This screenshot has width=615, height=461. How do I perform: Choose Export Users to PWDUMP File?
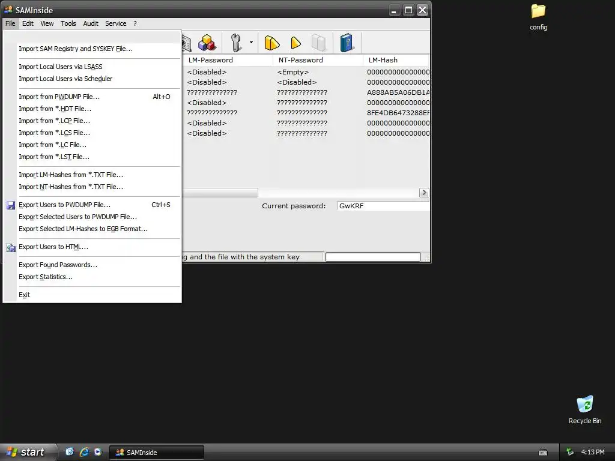click(92, 205)
